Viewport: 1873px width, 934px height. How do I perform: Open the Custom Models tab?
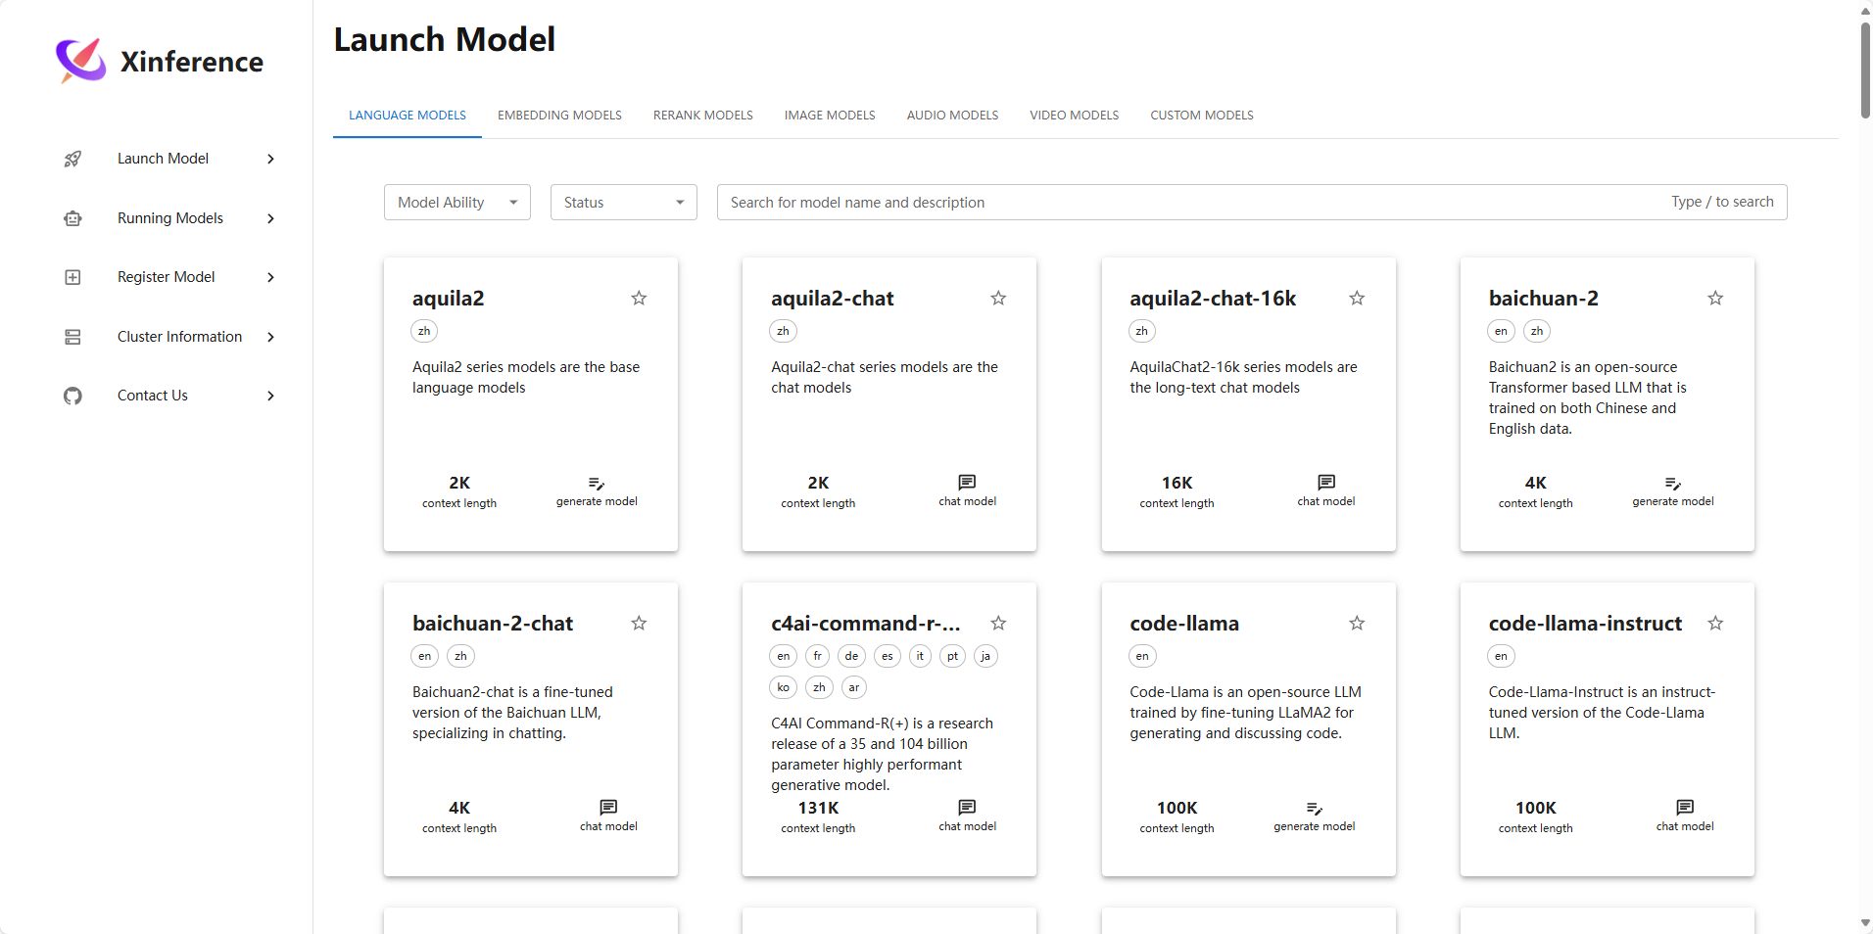tap(1202, 116)
